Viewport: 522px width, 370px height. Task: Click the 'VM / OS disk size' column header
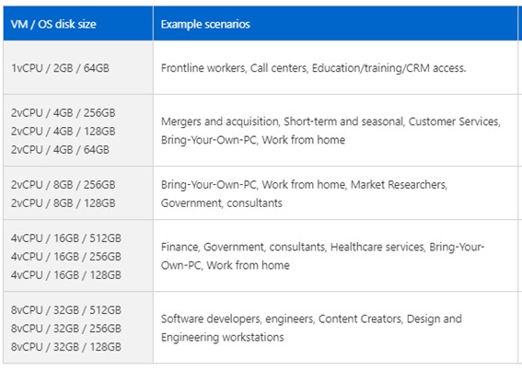(78, 24)
